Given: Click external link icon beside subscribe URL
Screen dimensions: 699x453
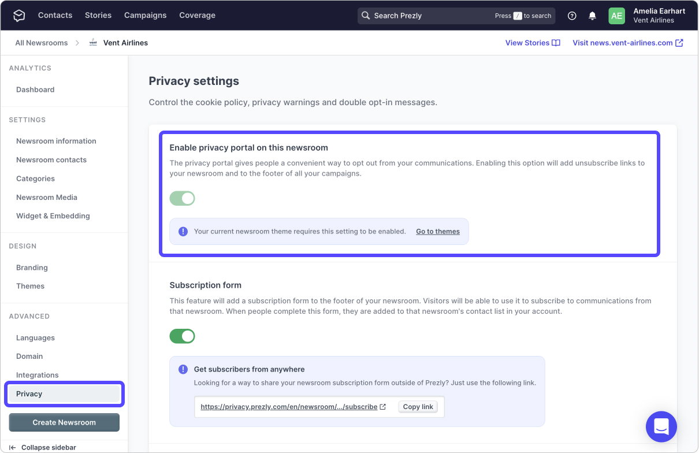Looking at the screenshot, I should tap(382, 407).
